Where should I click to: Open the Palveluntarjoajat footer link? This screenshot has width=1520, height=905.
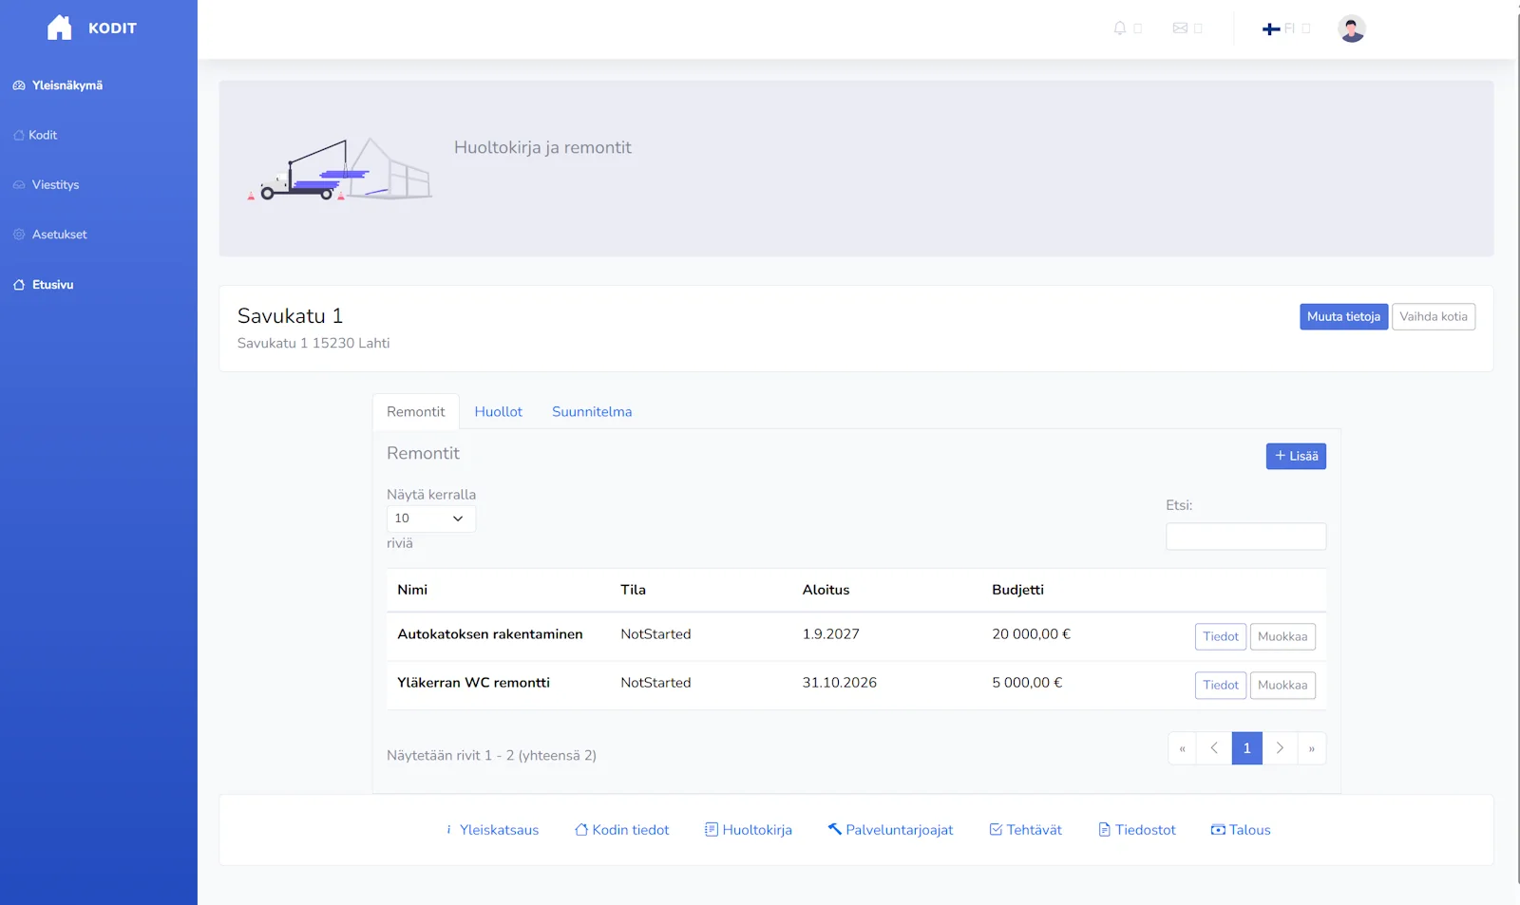[890, 830]
